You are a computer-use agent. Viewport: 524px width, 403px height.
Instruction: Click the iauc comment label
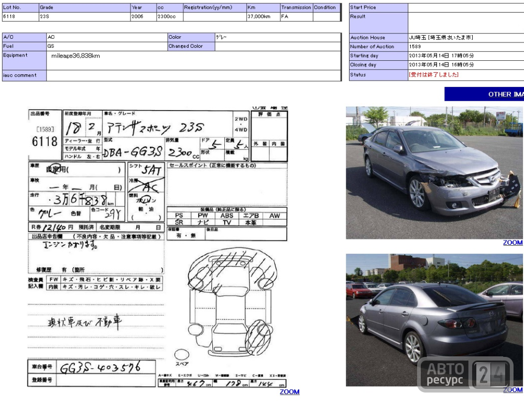tap(20, 75)
